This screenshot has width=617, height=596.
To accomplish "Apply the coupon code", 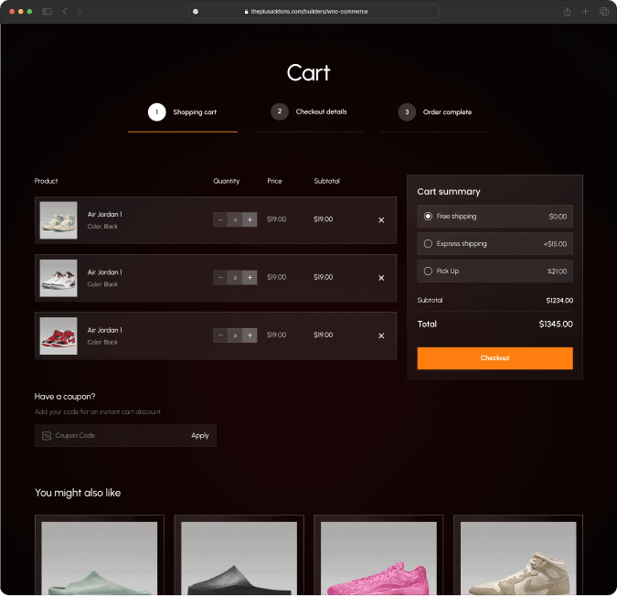I will (200, 436).
